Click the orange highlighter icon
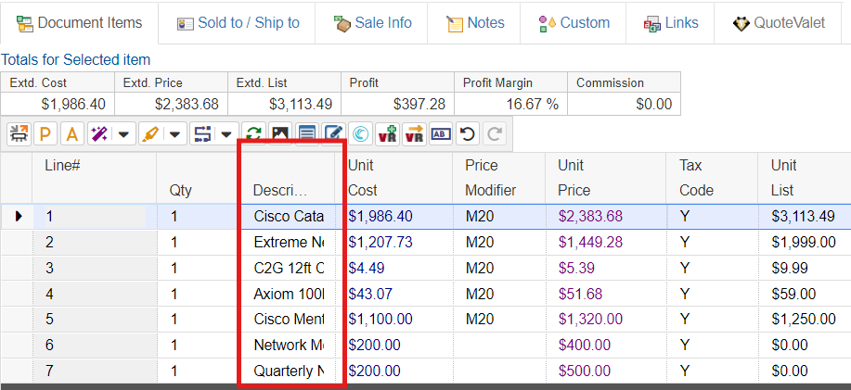Viewport: 851px width, 390px height. (x=149, y=134)
